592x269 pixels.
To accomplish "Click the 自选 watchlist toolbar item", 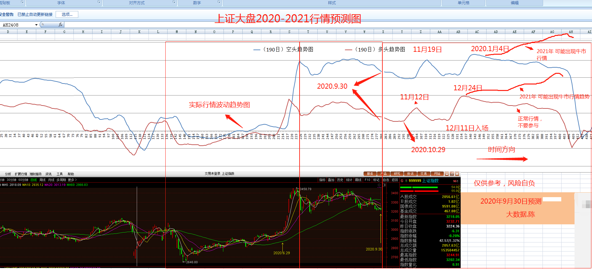I will tap(386, 180).
